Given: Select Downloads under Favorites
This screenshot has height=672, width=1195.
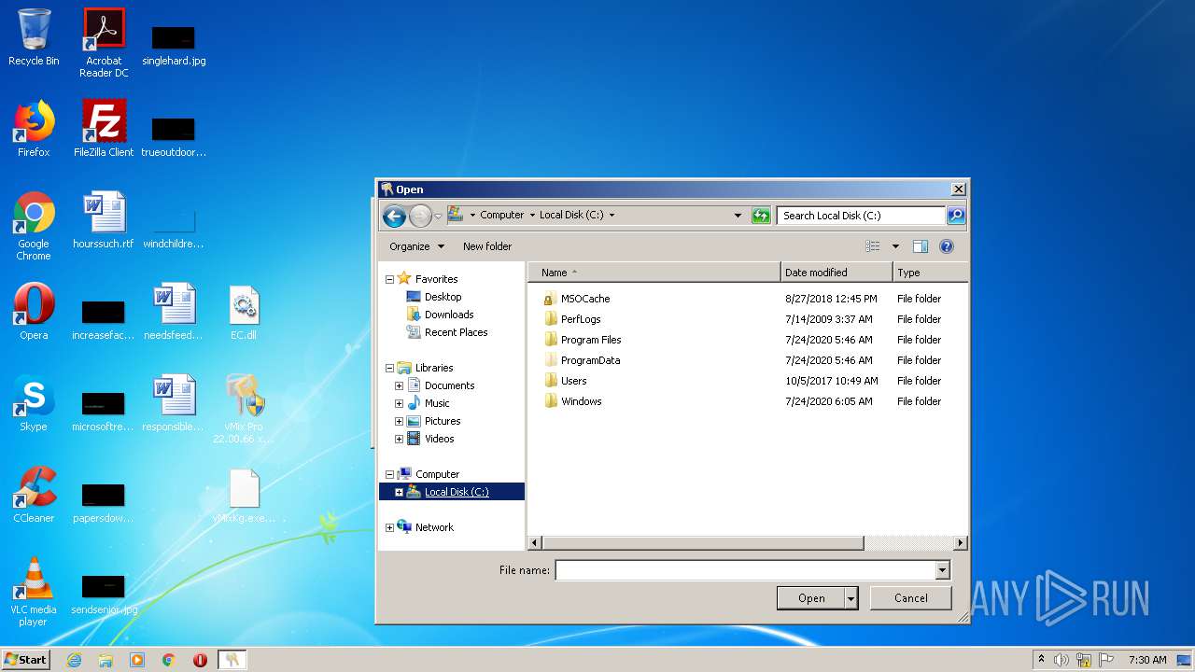Looking at the screenshot, I should point(449,315).
